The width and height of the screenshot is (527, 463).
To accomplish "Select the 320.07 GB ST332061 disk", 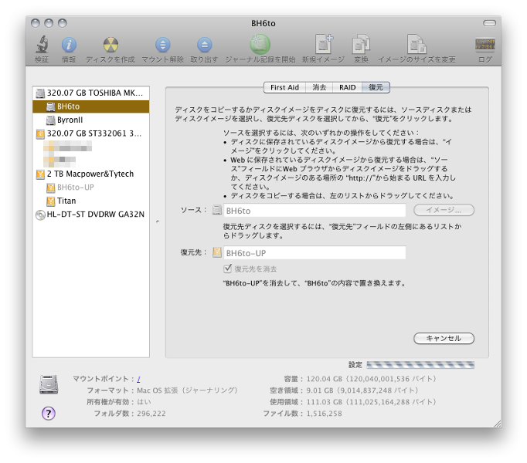I will pyautogui.click(x=90, y=133).
